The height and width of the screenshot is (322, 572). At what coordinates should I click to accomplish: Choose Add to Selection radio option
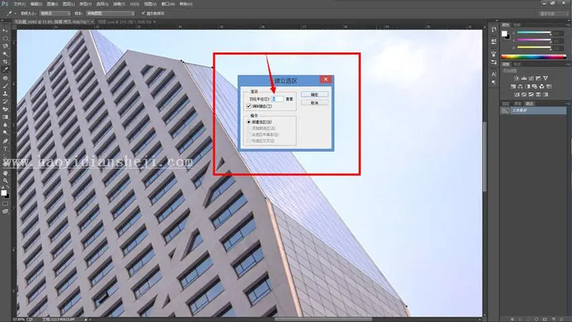[249, 128]
